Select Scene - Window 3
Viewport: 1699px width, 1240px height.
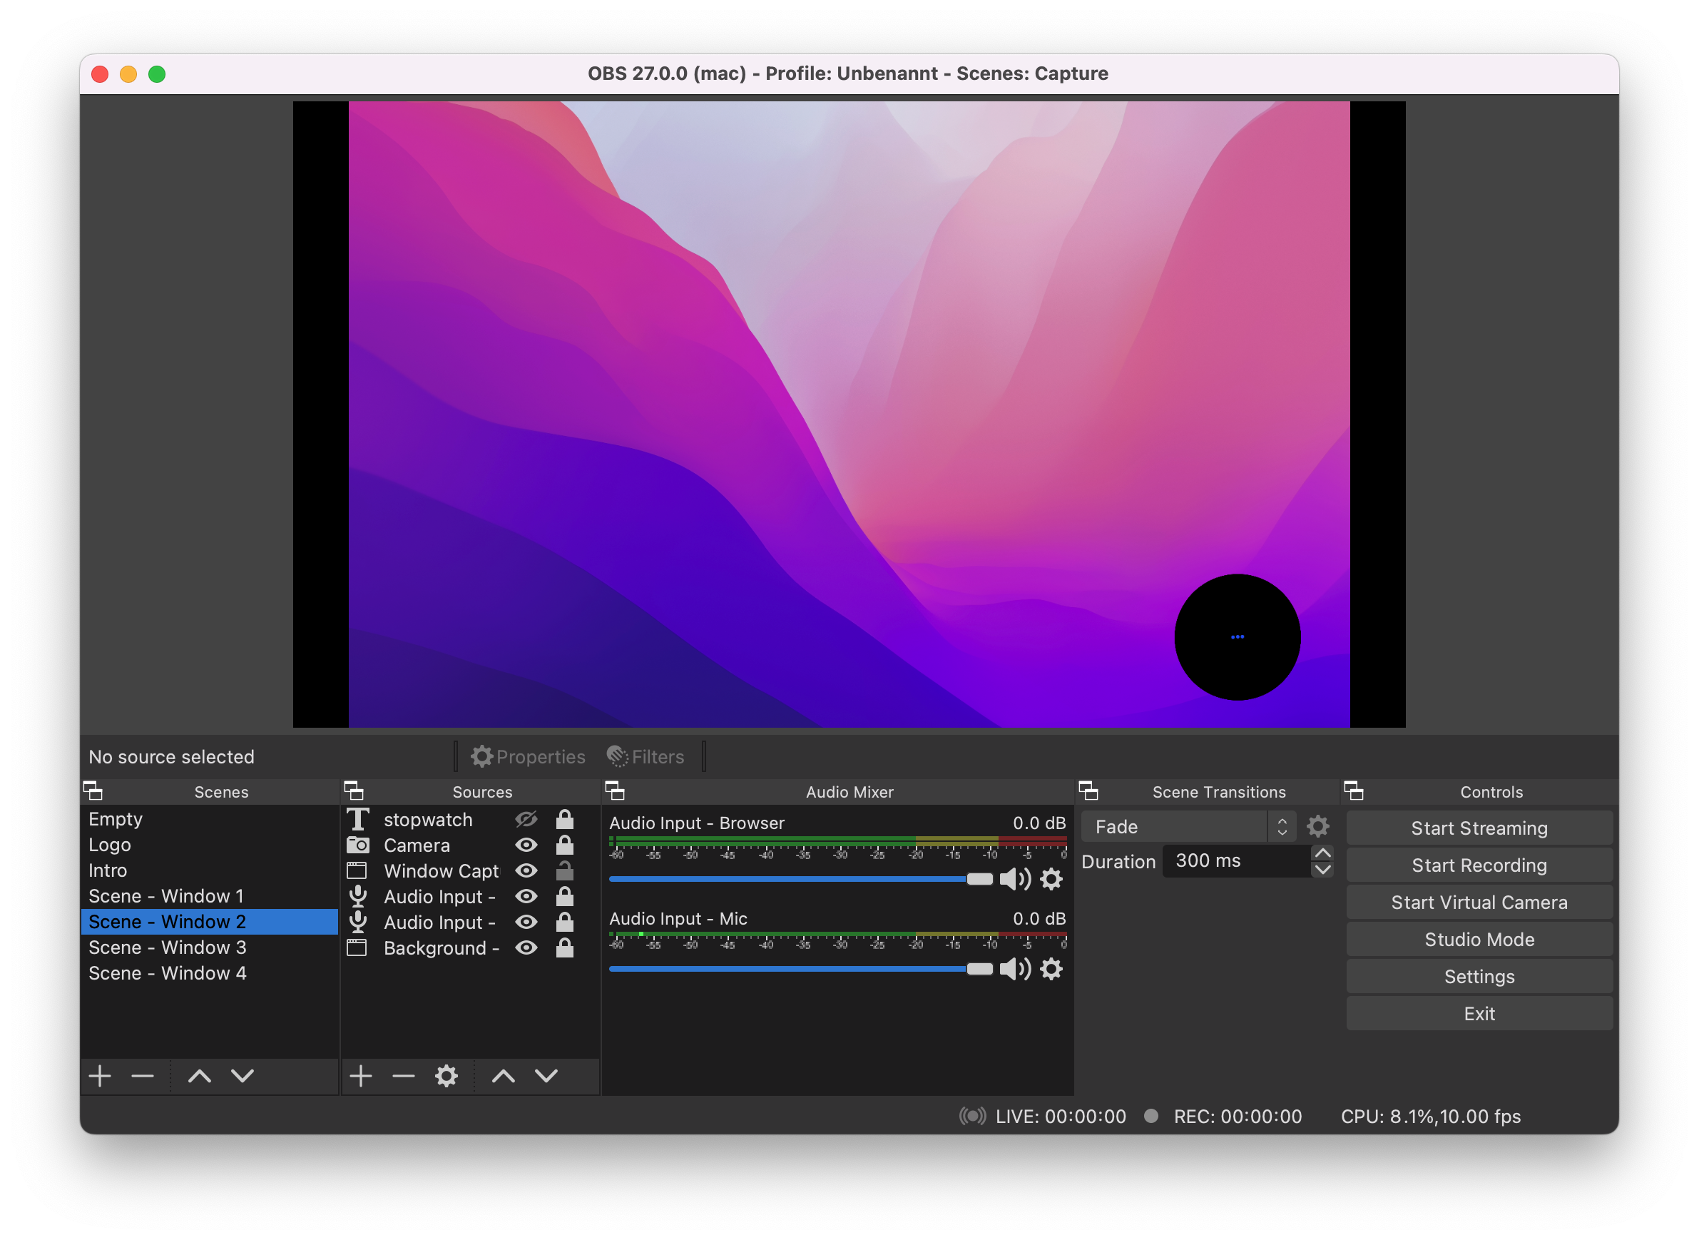210,947
